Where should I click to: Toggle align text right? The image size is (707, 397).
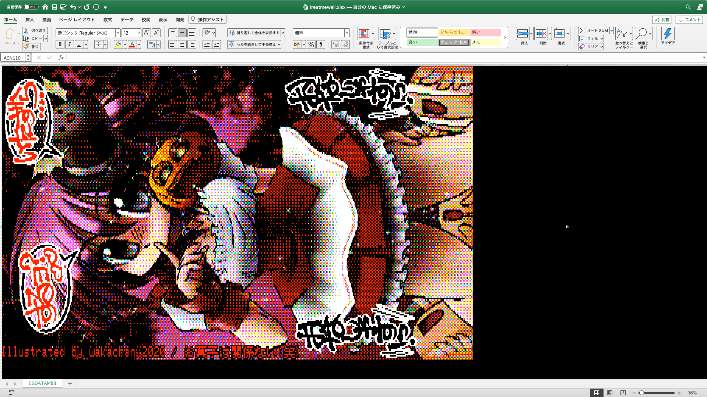[191, 44]
